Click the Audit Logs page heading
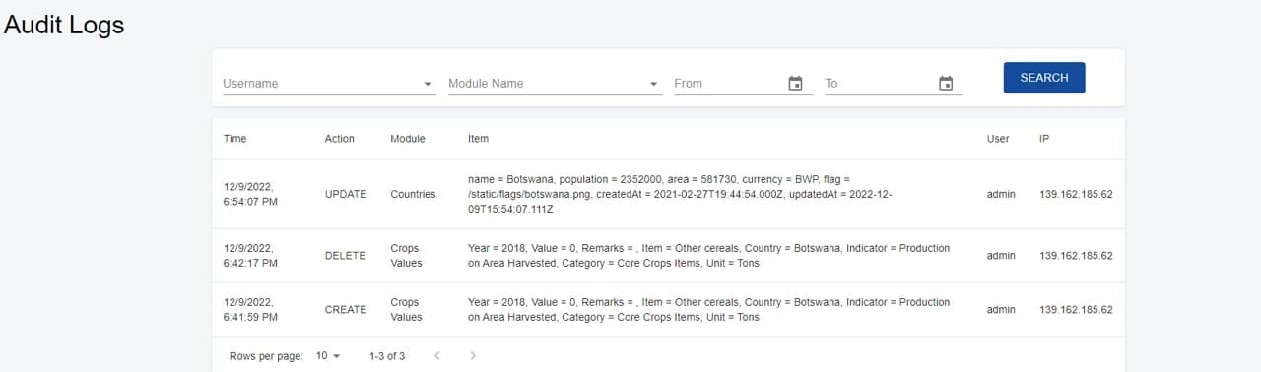 (64, 25)
